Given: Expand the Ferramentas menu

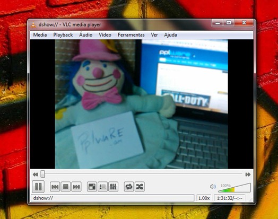Looking at the screenshot, I should [131, 34].
